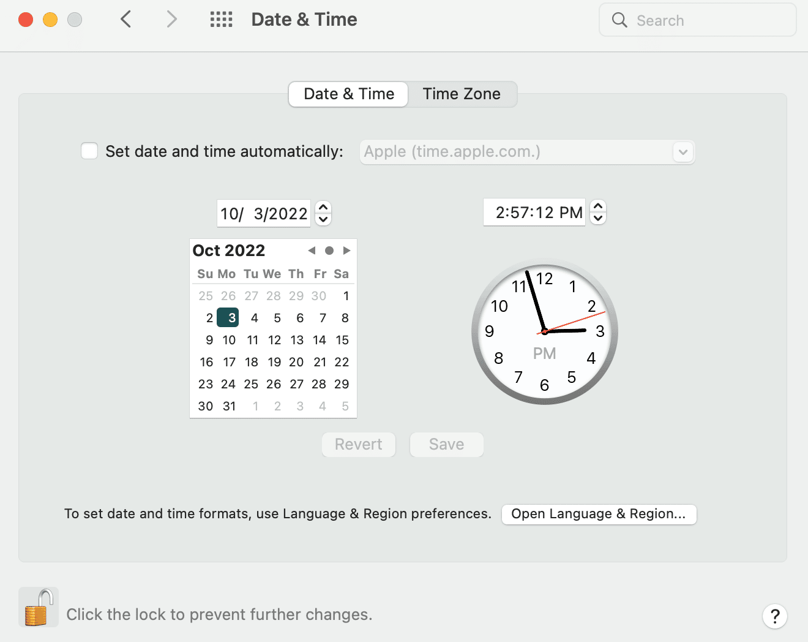The width and height of the screenshot is (808, 642).
Task: Jump to today using calendar dot
Action: 329,251
